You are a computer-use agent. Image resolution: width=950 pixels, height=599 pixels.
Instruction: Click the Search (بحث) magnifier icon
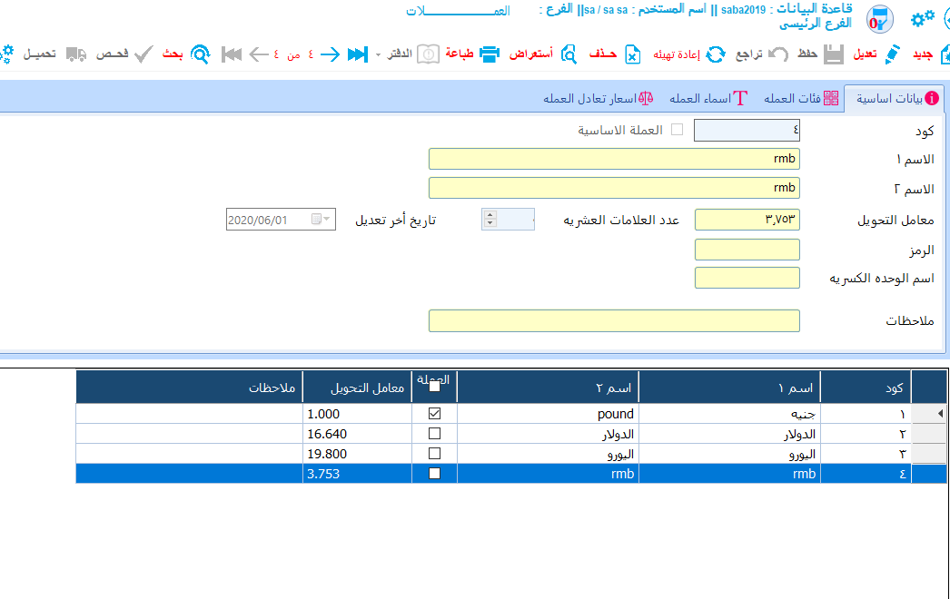[x=201, y=54]
